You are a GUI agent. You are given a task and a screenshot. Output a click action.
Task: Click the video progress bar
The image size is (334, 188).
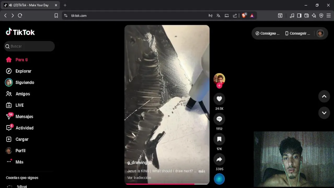pyautogui.click(x=167, y=184)
